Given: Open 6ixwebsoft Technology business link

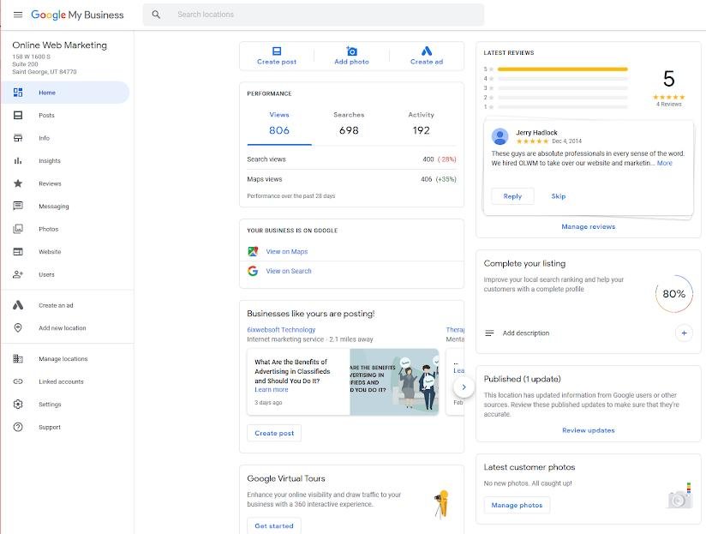Looking at the screenshot, I should coord(281,330).
